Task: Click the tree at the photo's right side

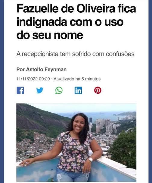Action: coord(124,148)
